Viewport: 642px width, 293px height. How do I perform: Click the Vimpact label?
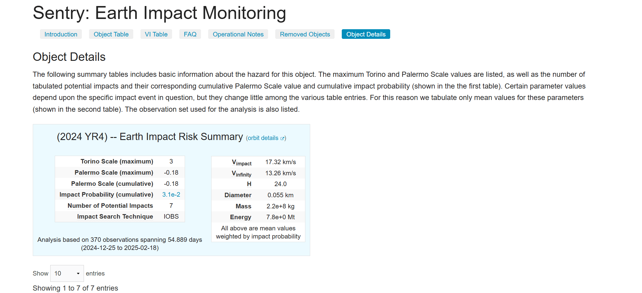coord(242,163)
